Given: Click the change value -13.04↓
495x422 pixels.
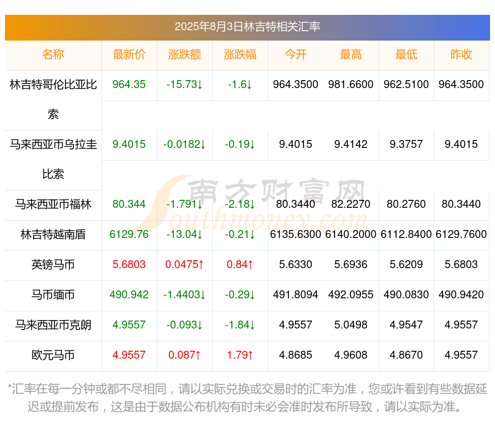Looking at the screenshot, I should (x=185, y=234).
